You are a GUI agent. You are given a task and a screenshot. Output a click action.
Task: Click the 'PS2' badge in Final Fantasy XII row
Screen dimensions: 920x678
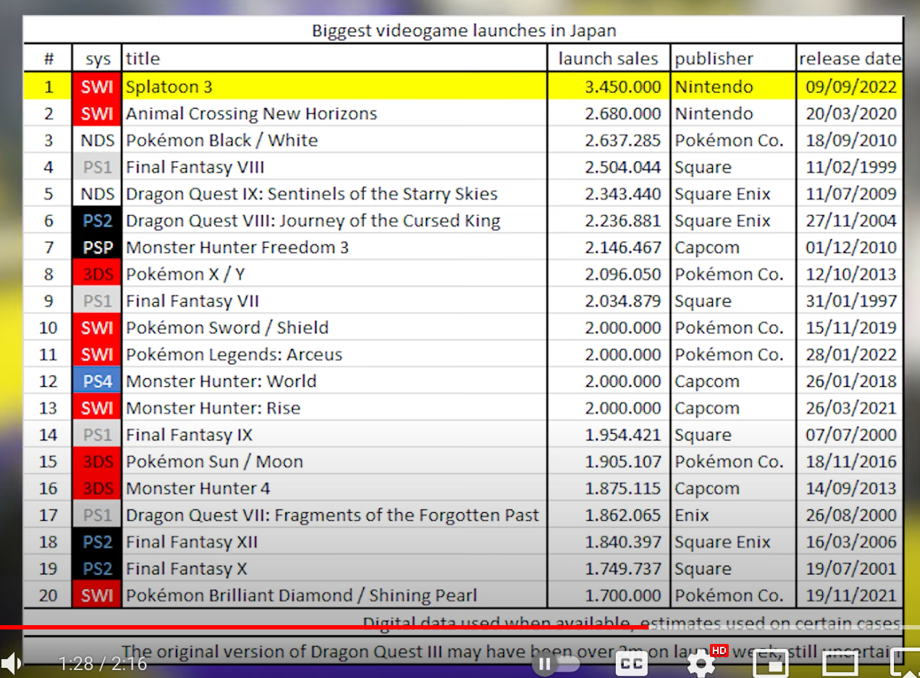coord(97,543)
